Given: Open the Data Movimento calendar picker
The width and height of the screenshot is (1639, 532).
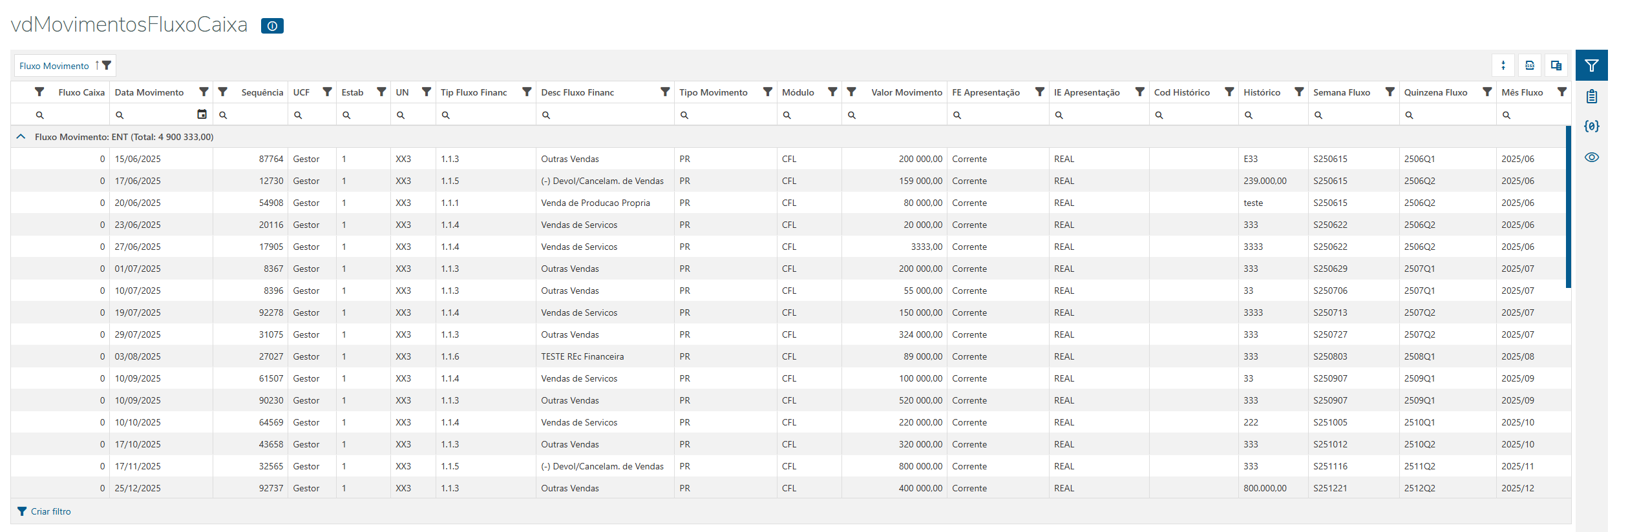Looking at the screenshot, I should [202, 114].
